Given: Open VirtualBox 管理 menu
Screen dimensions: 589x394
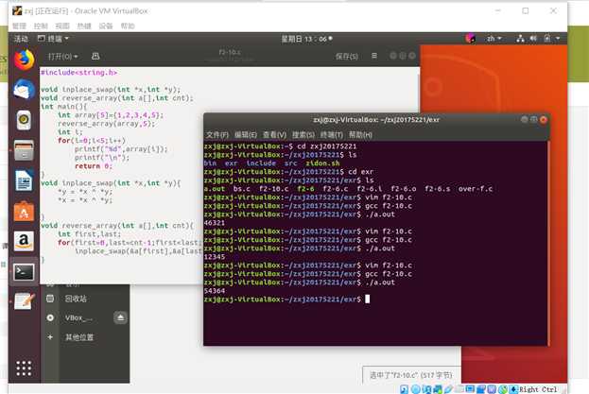Looking at the screenshot, I should point(19,26).
